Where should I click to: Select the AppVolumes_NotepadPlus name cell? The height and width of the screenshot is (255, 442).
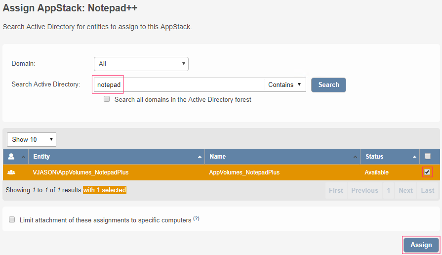244,172
